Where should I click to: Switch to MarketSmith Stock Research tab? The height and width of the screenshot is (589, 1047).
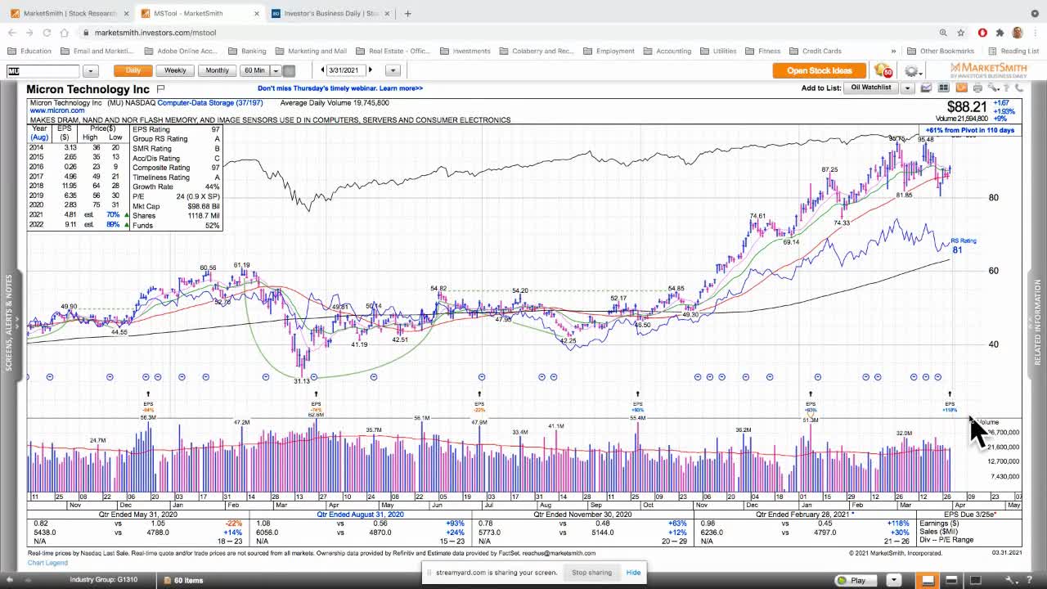point(69,13)
